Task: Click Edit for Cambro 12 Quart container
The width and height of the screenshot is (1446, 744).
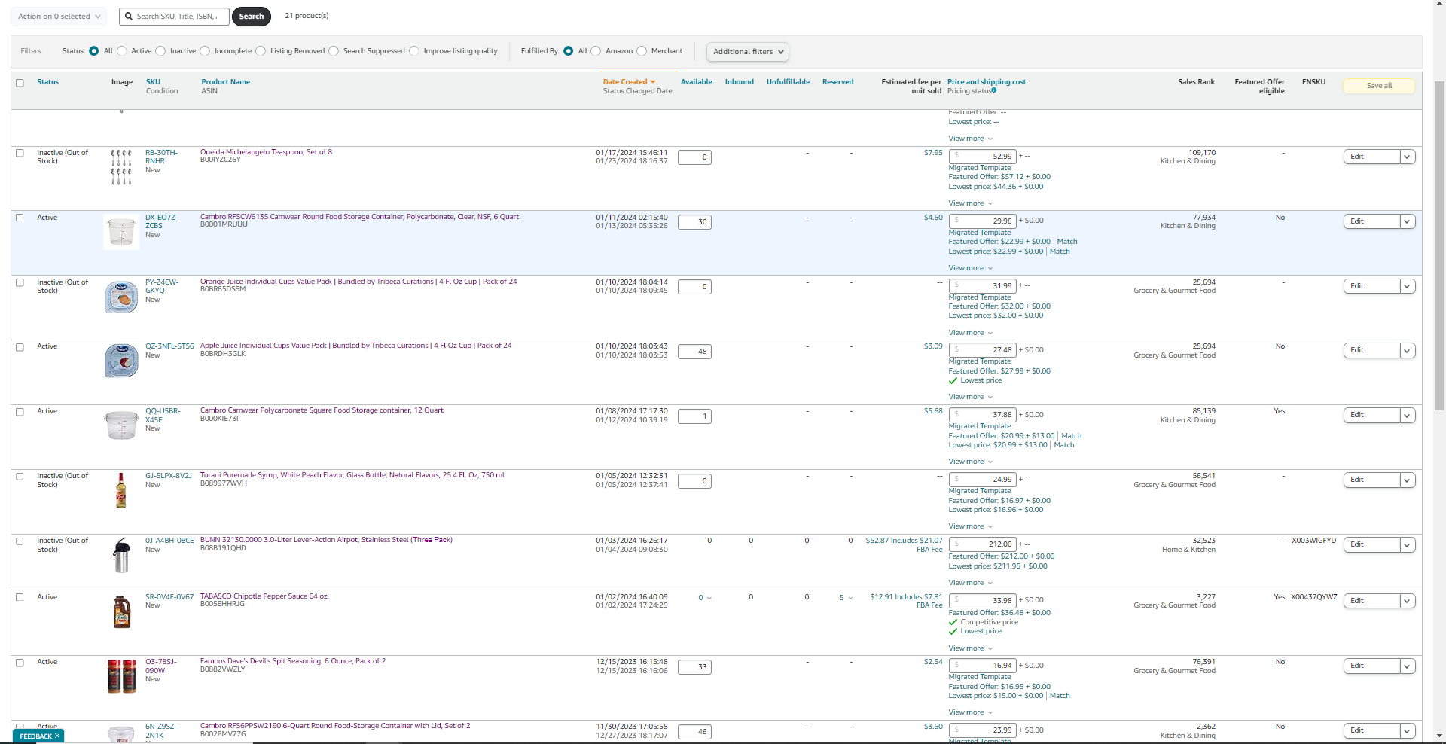Action: coord(1371,415)
